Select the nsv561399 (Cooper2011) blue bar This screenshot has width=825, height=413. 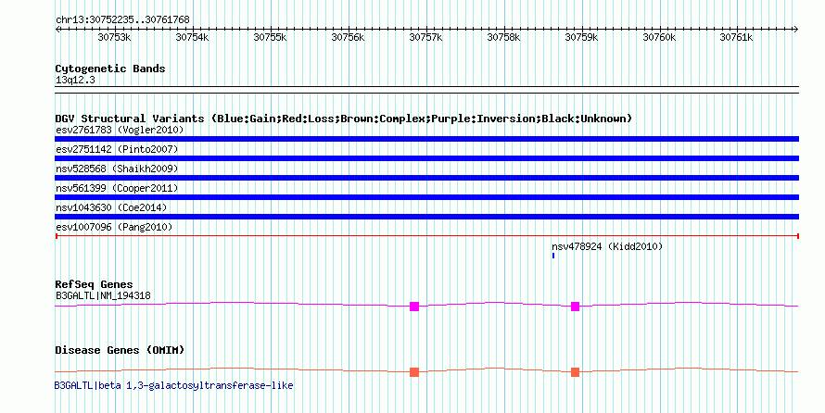tap(426, 197)
